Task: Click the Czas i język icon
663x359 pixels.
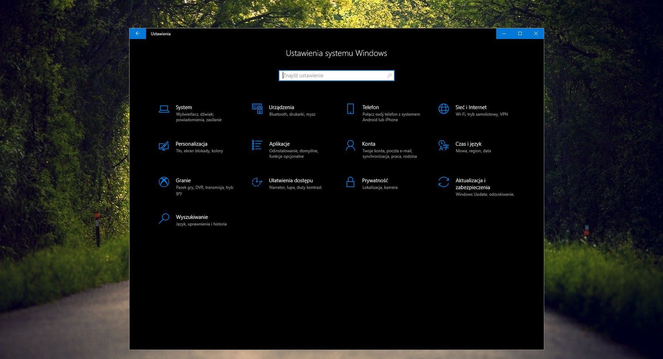Action: [444, 145]
